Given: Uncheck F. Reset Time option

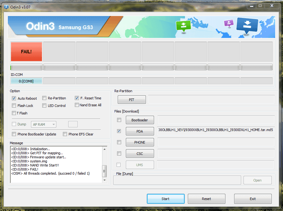Looking at the screenshot, I should pyautogui.click(x=77, y=98).
